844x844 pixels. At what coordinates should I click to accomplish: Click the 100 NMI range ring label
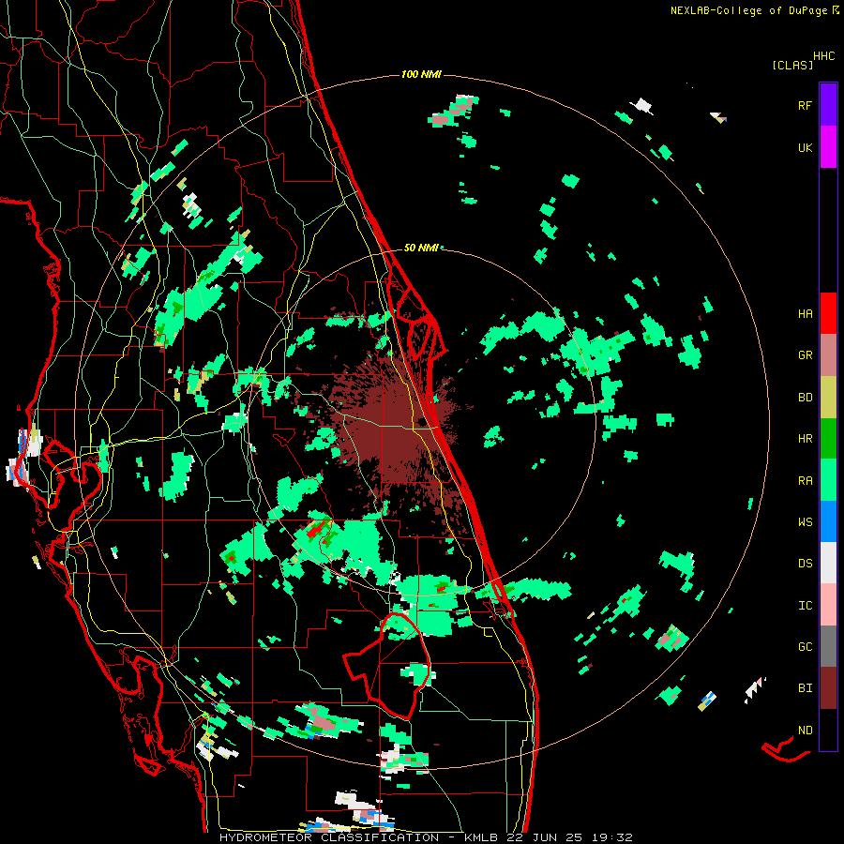coord(421,74)
